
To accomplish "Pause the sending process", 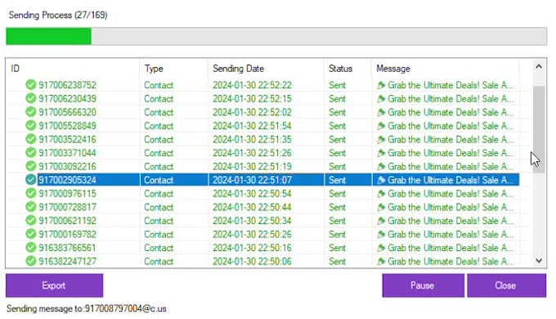I will pos(423,285).
